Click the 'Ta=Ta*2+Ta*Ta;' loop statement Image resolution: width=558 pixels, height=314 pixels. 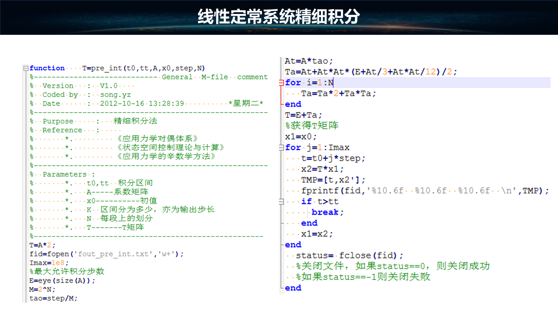(338, 93)
